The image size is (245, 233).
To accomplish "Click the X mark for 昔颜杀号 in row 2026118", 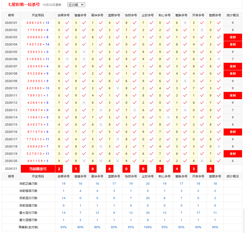I will pos(219,146).
